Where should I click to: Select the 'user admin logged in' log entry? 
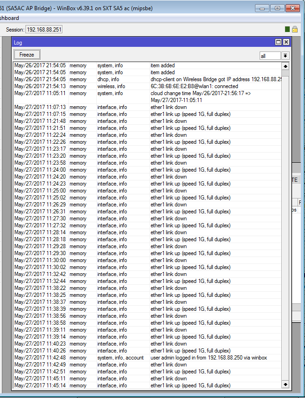click(148, 358)
